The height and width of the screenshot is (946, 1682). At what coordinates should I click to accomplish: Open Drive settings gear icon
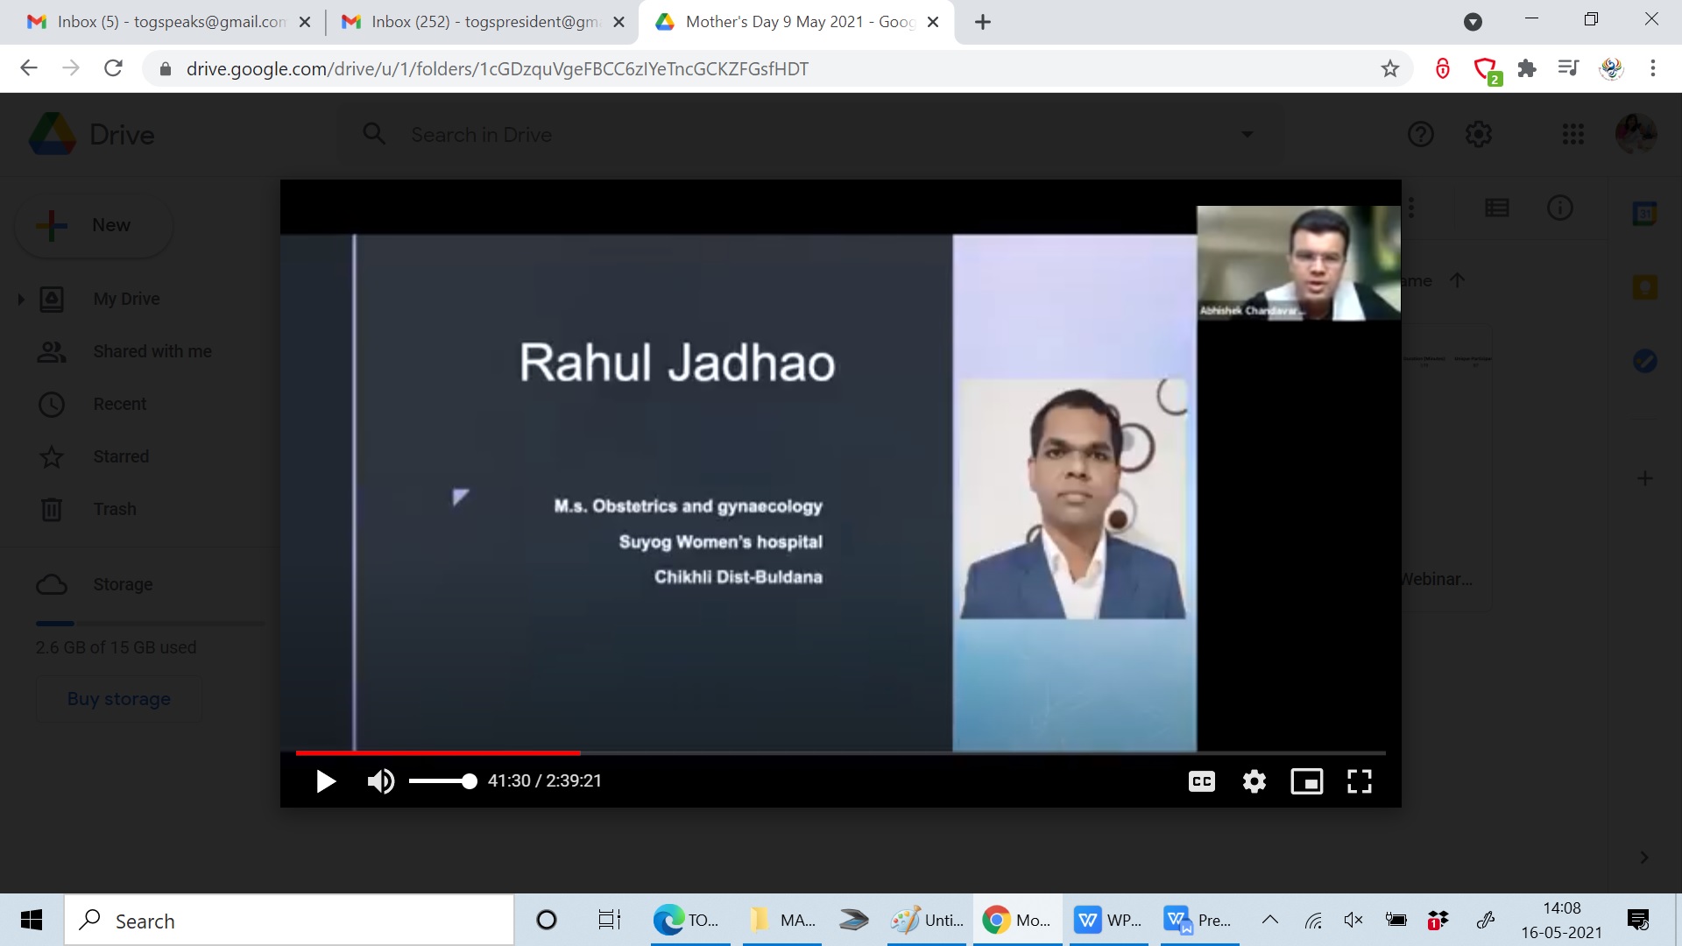pyautogui.click(x=1479, y=135)
